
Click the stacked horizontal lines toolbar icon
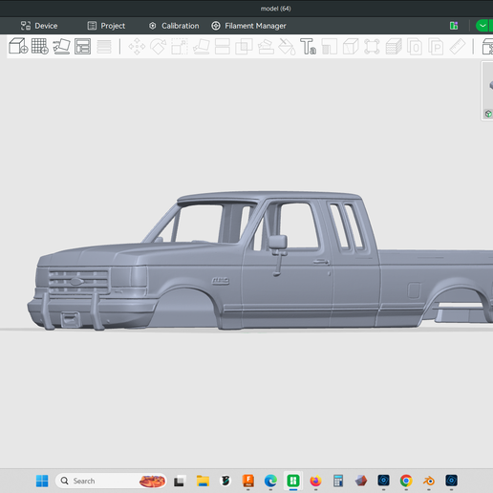point(104,47)
